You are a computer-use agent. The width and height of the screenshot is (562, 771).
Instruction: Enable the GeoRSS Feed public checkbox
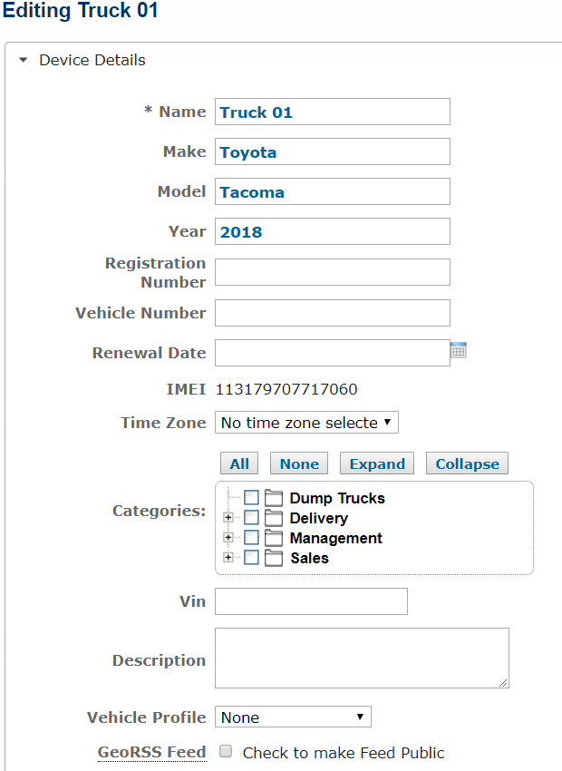click(x=226, y=751)
